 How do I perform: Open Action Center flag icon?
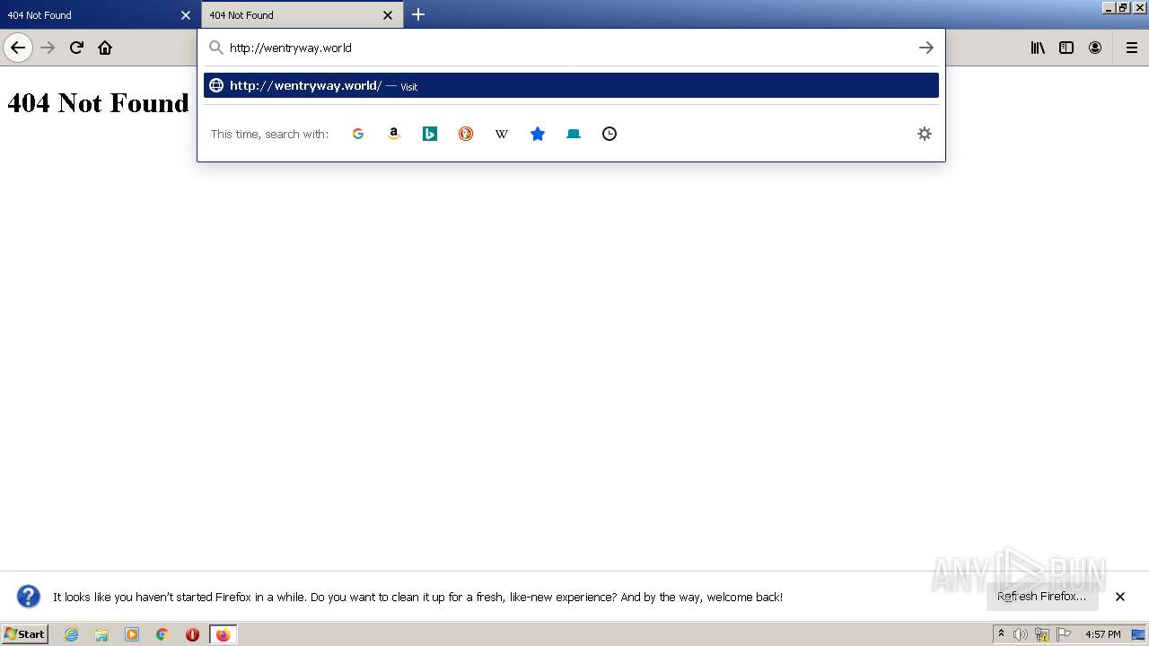coord(1064,634)
